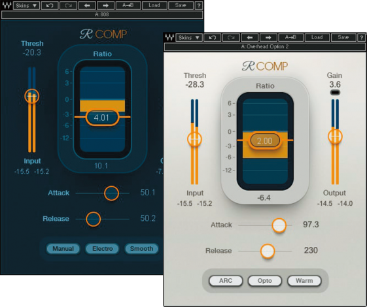The height and width of the screenshot is (307, 367).
Task: Click the -6.4 gain reduction readout
Action: (264, 198)
